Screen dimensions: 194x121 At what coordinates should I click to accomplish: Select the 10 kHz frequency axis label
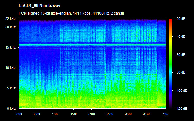(10, 68)
